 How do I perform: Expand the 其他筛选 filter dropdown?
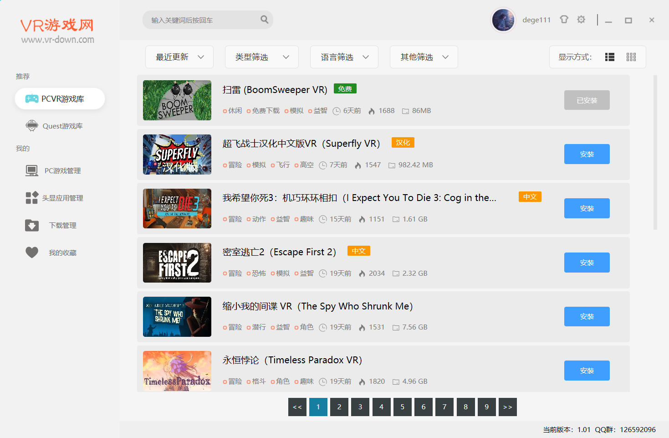coord(424,57)
